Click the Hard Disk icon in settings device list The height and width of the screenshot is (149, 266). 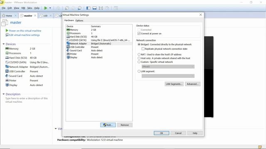(x=68, y=37)
